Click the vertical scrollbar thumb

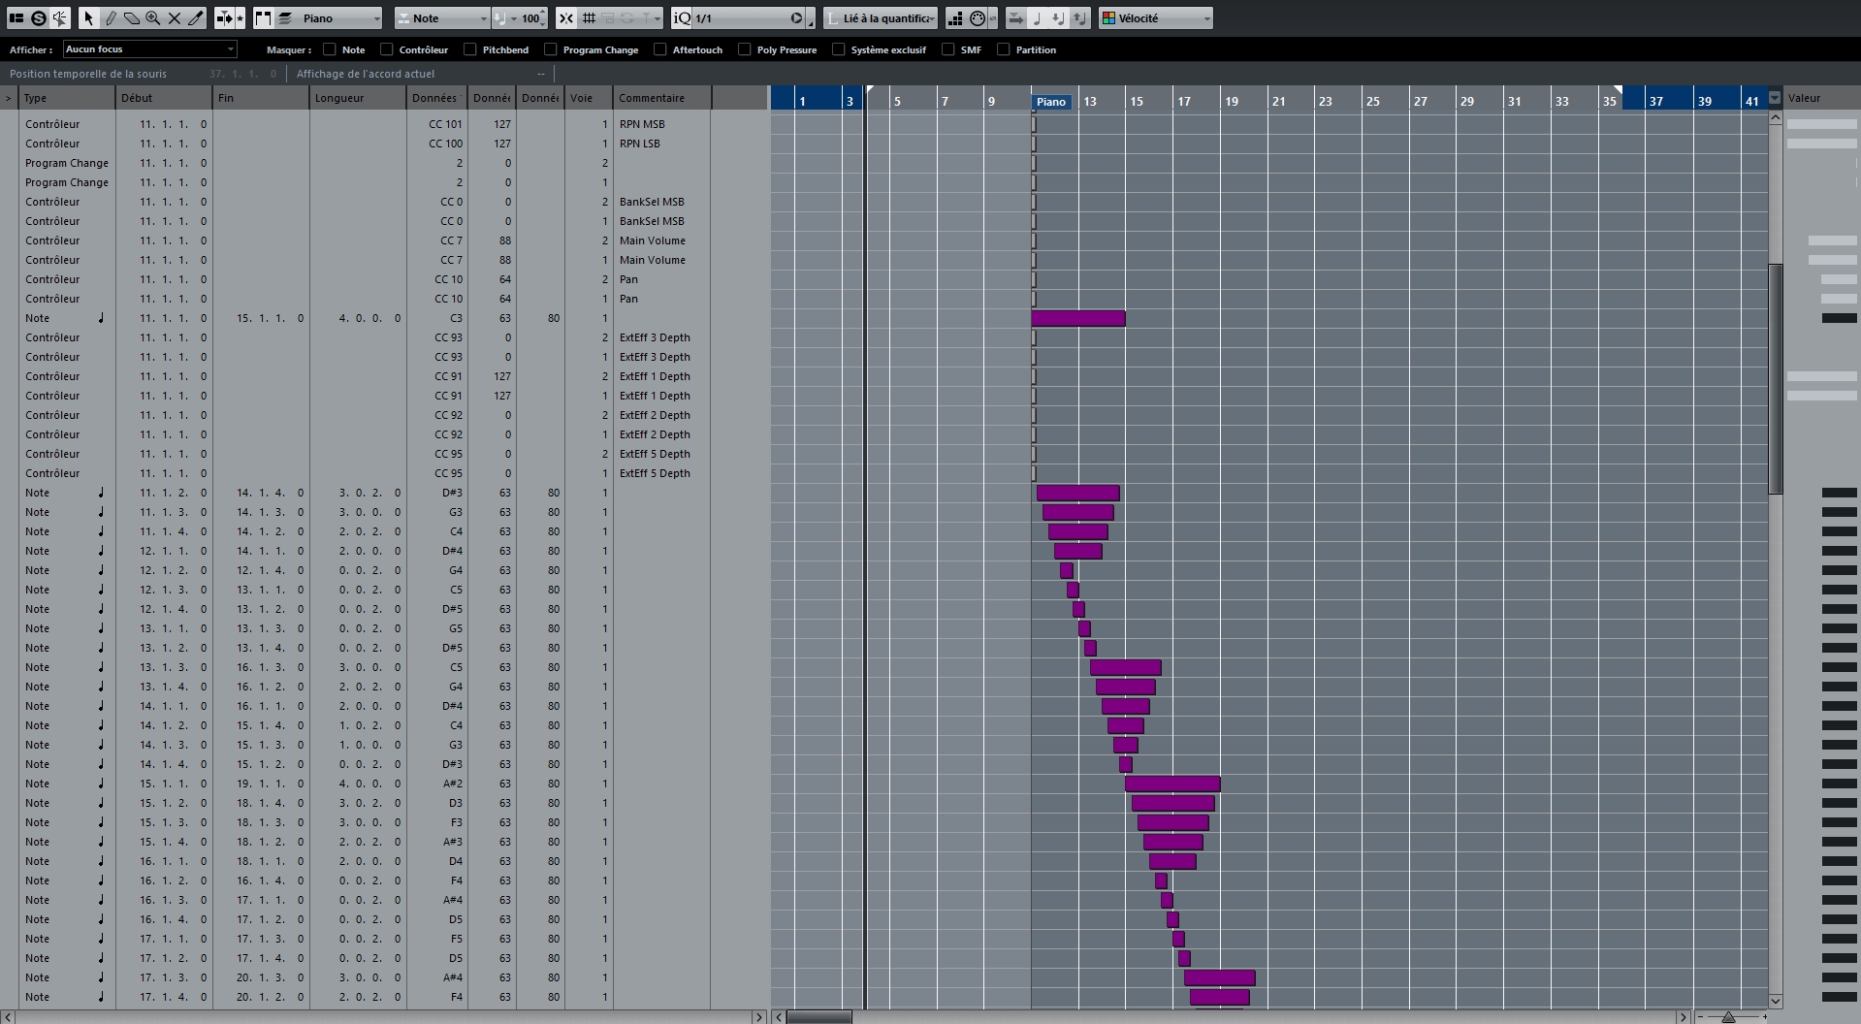coord(1776,378)
